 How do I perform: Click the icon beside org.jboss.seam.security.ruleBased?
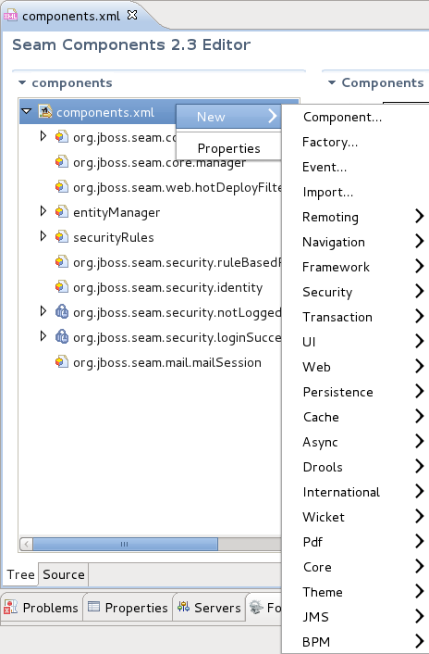point(62,262)
